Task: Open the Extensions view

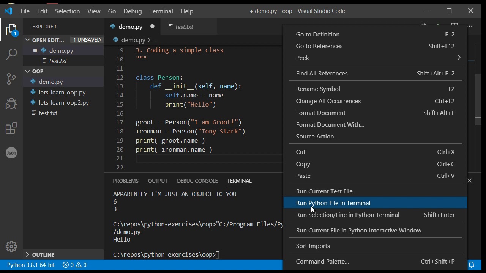Action: point(11,128)
